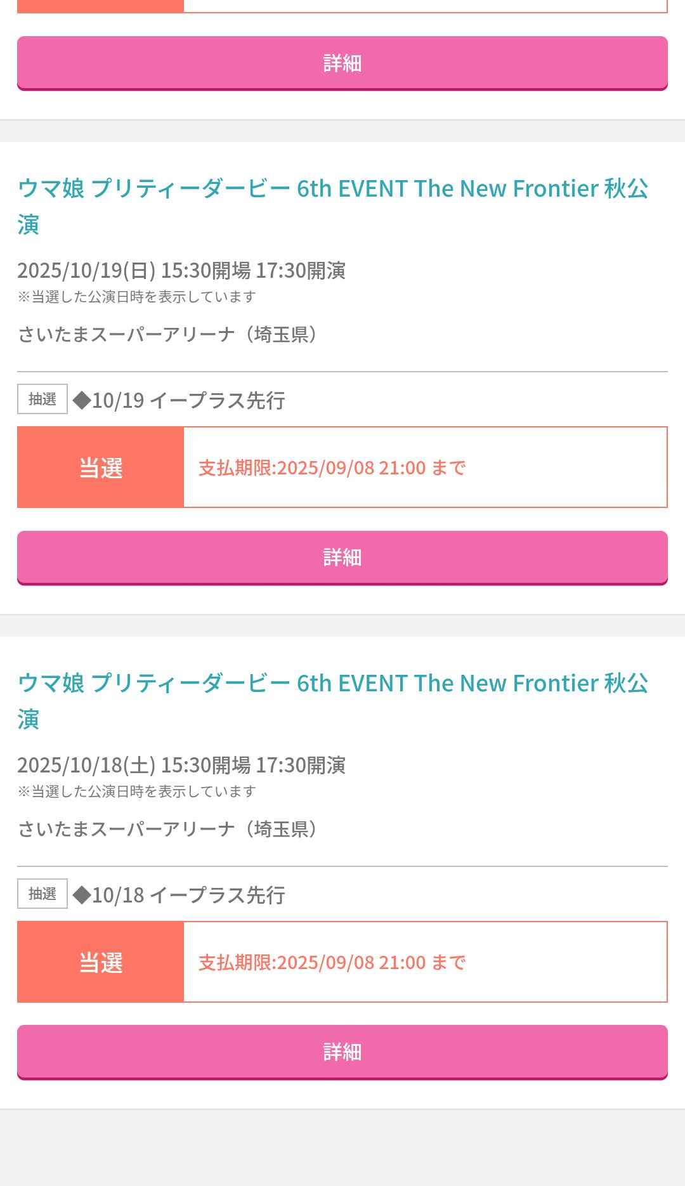Screen dimensions: 685x1186
Task: Tap the 当選 badge for the 10/18 lottery
Action: coord(101,962)
